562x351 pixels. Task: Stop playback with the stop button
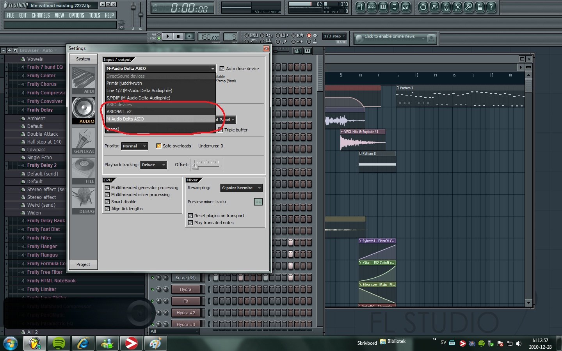[x=178, y=36]
